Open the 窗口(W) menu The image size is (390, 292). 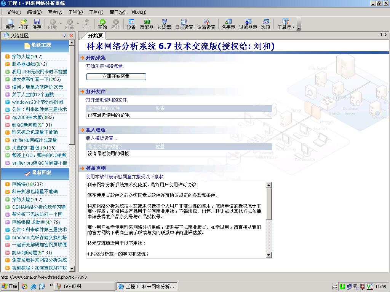coord(117,12)
